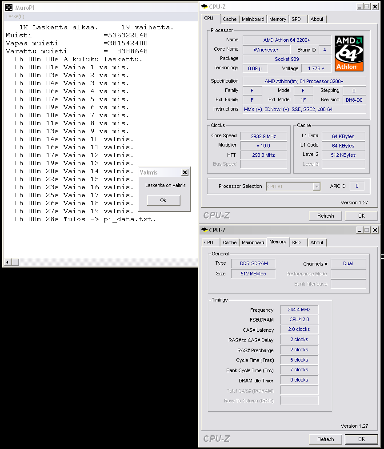The height and width of the screenshot is (449, 384).
Task: Click the AMD Athlon 64 logo image
Action: click(349, 53)
